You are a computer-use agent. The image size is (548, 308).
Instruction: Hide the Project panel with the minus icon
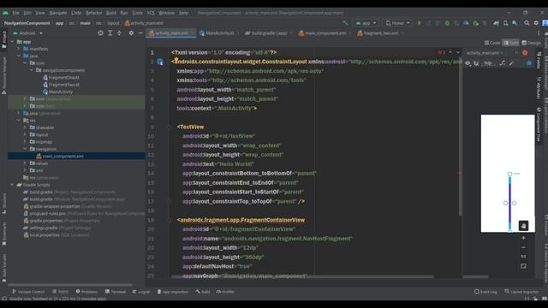tap(140, 33)
